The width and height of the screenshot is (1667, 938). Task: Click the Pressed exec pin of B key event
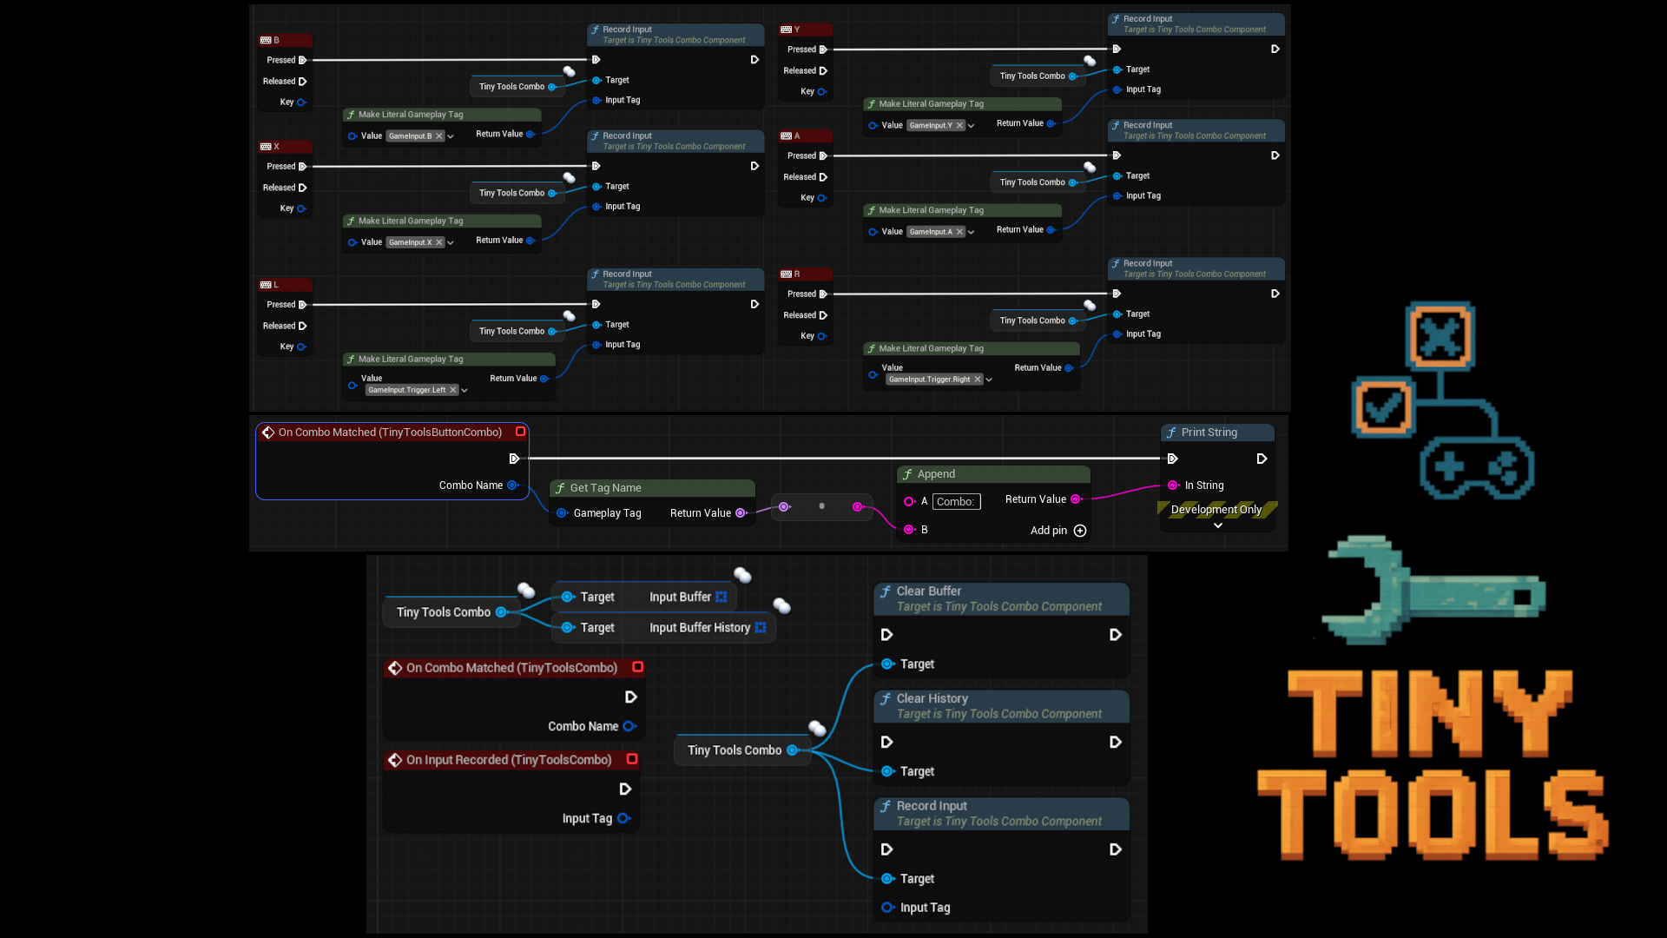(x=302, y=60)
